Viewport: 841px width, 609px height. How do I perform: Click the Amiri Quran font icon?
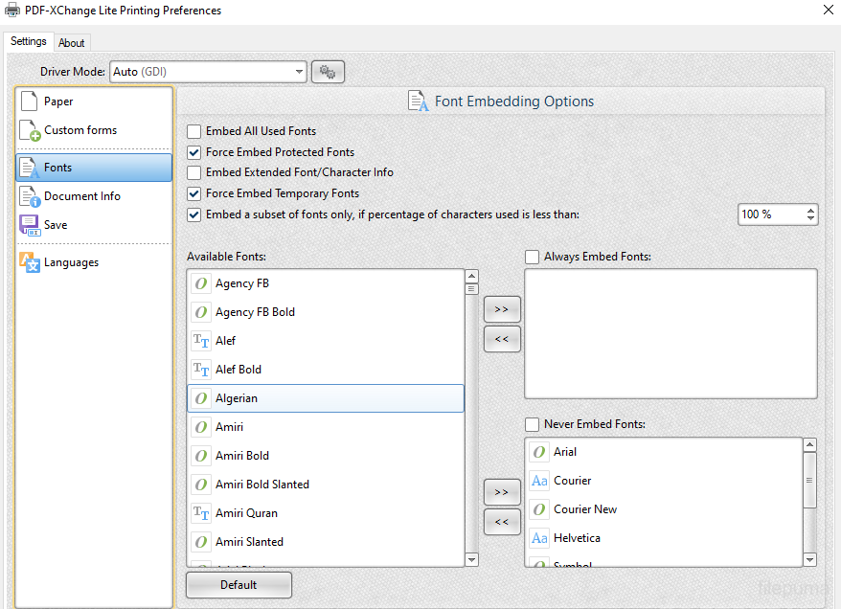click(x=201, y=513)
